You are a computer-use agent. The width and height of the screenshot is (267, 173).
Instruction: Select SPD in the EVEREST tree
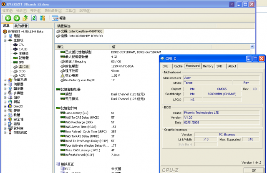(x=21, y=63)
